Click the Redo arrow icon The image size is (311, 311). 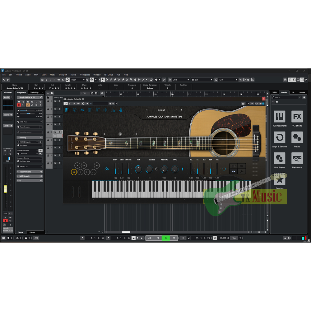[8, 80]
